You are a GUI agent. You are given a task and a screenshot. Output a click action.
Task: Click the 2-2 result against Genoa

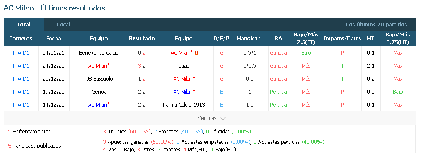point(142,92)
